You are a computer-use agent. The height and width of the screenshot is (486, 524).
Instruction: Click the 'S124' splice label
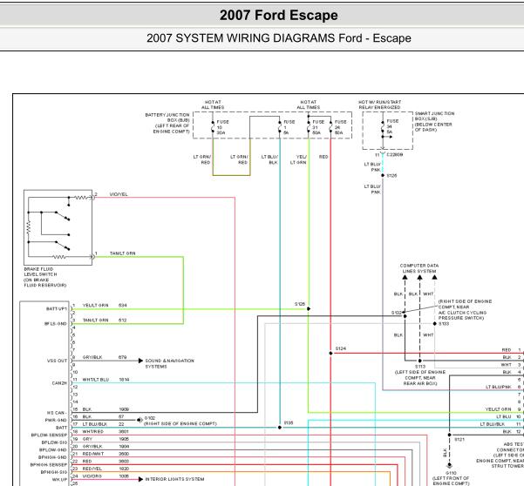[341, 348]
